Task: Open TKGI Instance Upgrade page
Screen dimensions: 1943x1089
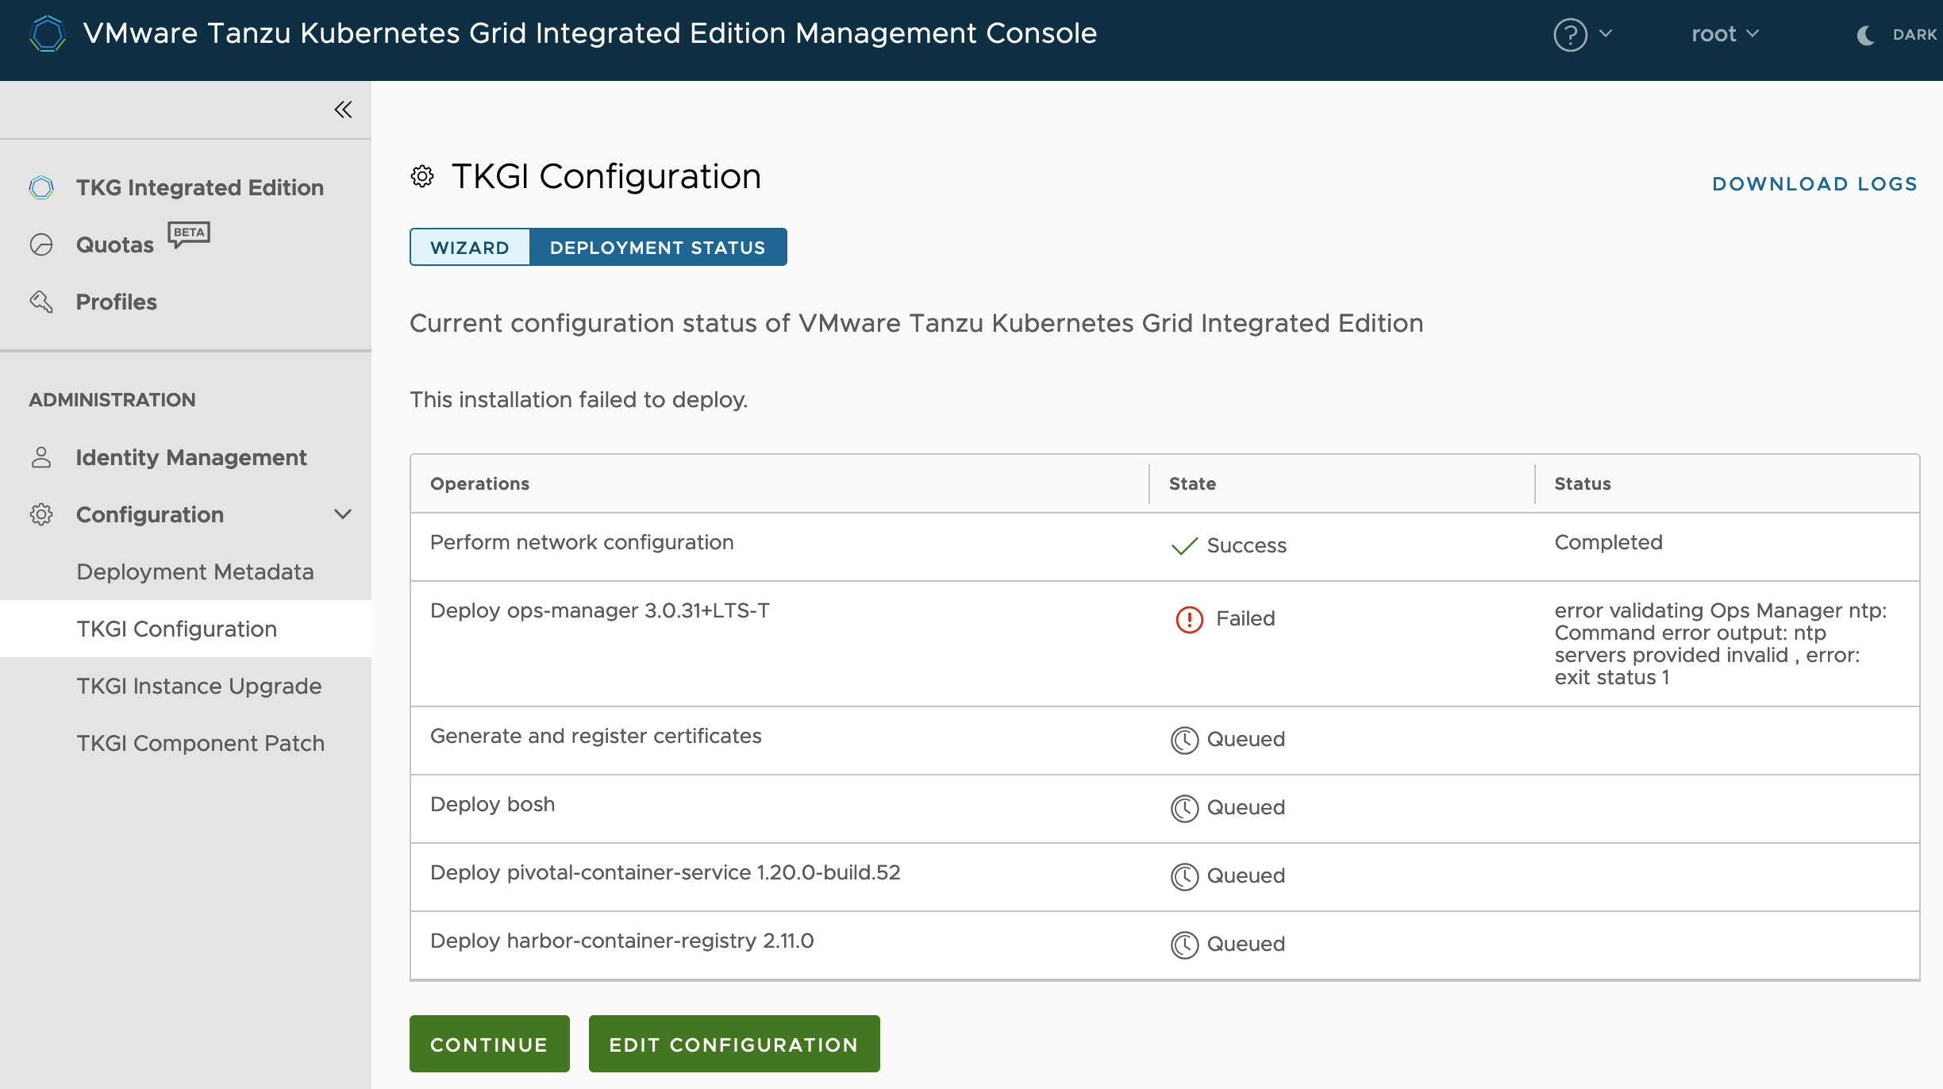Action: coord(199,686)
